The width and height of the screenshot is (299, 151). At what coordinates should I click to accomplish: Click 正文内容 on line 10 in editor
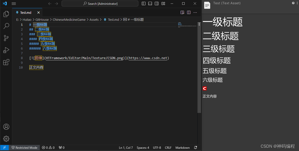[36, 67]
